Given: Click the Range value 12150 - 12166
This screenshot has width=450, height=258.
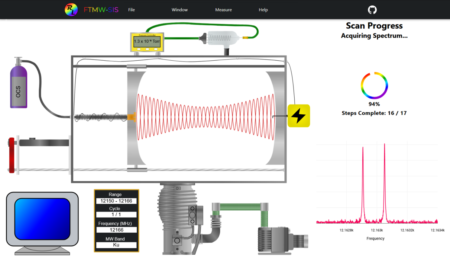Looking at the screenshot, I should 116,201.
